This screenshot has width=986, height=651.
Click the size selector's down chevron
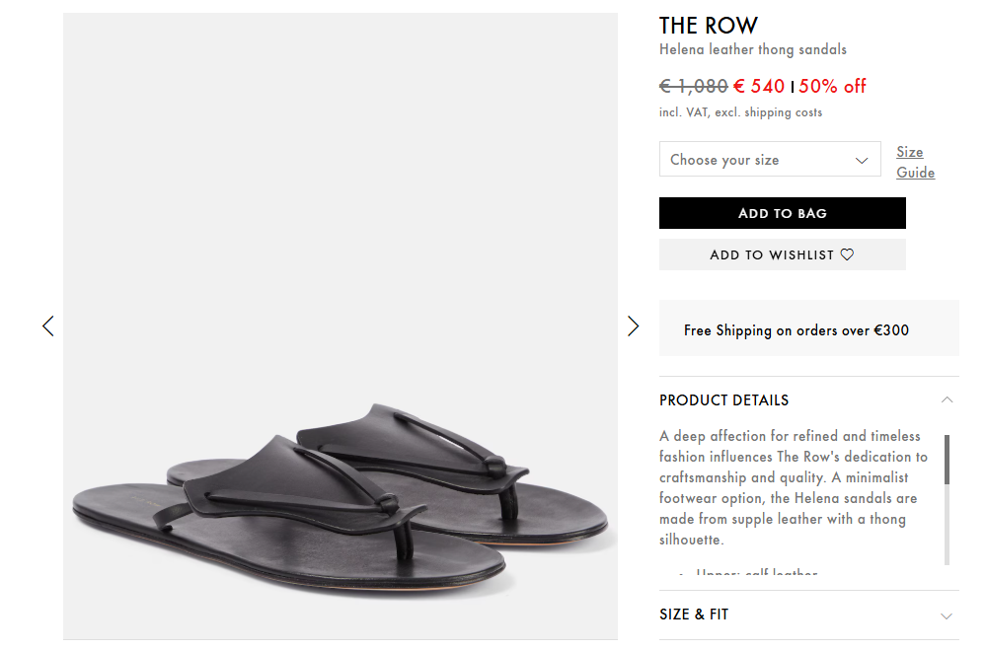[x=862, y=160]
